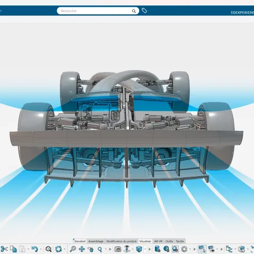The image size is (254, 254).
Task: Toggle the highlighted swap visible space button
Action: coord(202,249)
